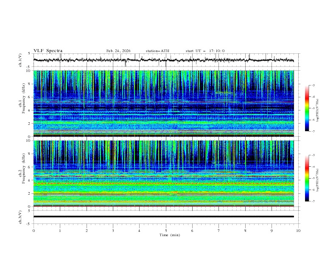Image resolution: width=336 pixels, height=259 pixels.
Task: Click time axis tick label "0"
Action: [34, 231]
